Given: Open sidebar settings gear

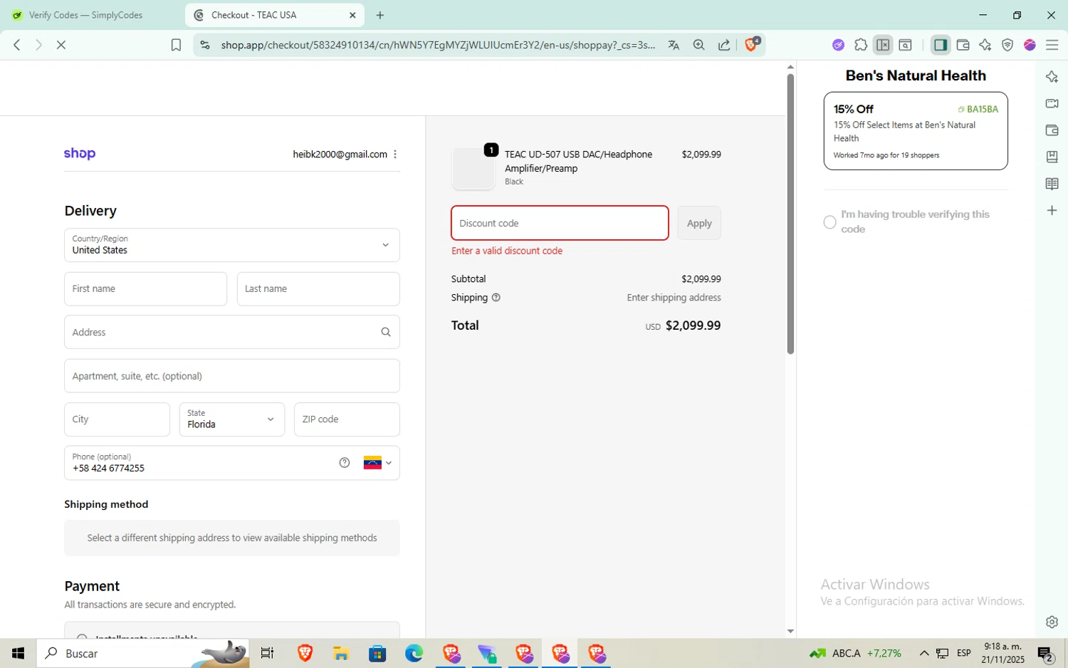Looking at the screenshot, I should pyautogui.click(x=1052, y=622).
